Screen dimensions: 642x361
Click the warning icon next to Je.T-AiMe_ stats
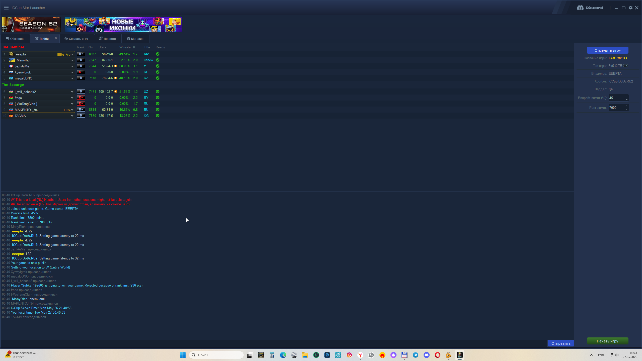tap(116, 66)
